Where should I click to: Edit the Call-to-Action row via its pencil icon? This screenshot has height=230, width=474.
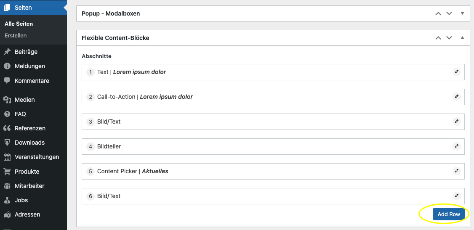456,97
